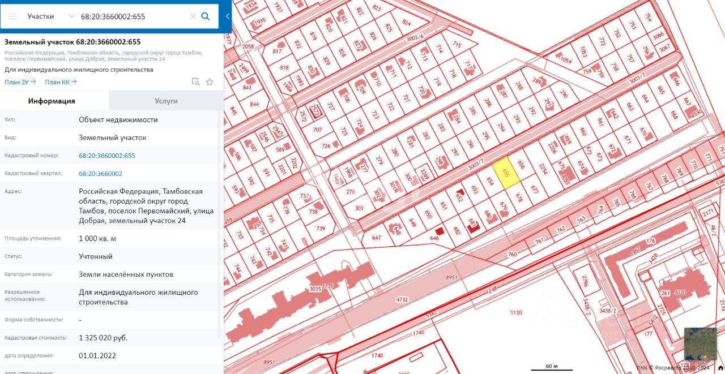
Task: Select parcel 677 on the map
Action: tap(534, 188)
